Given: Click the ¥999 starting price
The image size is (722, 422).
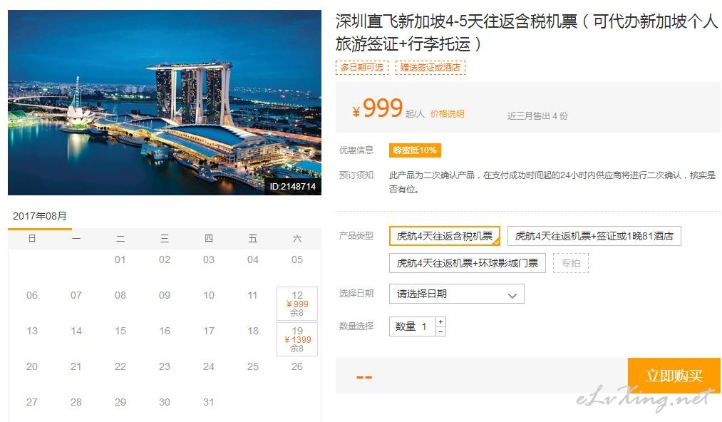Looking at the screenshot, I should pyautogui.click(x=378, y=108).
